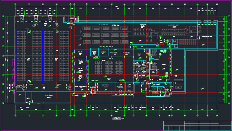Click the top-left column grid bubble
The height and width of the screenshot is (131, 232).
coord(15,5)
